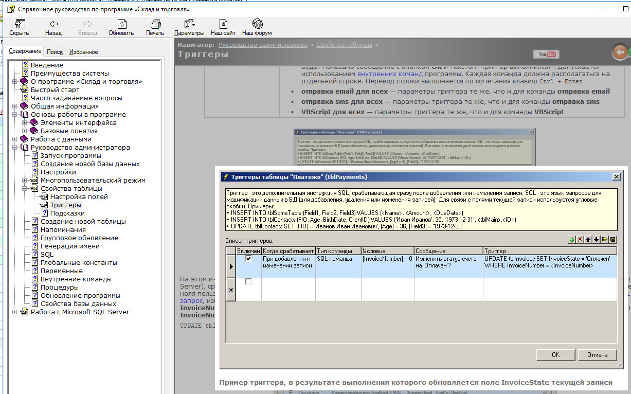The height and width of the screenshot is (394, 631).
Task: Switch to the Избранное tab
Action: [83, 52]
